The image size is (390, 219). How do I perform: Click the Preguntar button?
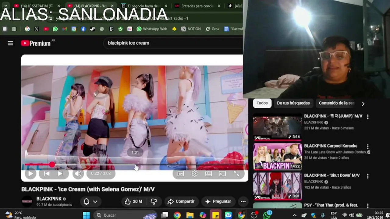(x=218, y=201)
